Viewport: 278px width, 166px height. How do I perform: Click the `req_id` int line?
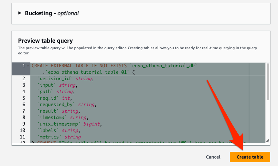pyautogui.click(x=54, y=98)
